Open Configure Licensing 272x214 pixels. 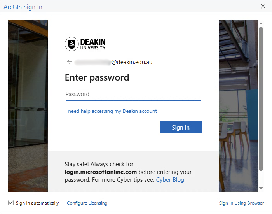(x=87, y=203)
